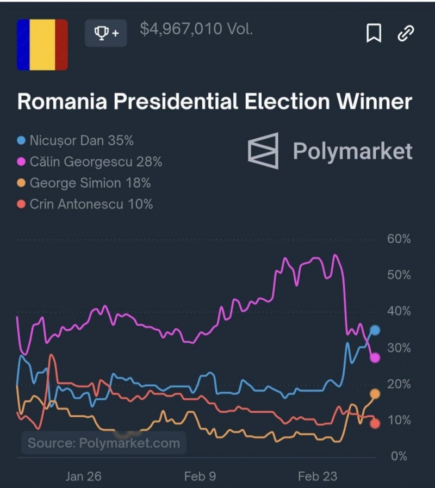Click the 60% gridline marker on the axis

400,238
